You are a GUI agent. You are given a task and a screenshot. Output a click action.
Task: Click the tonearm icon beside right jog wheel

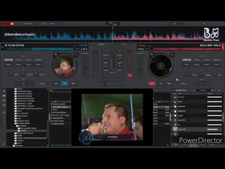tap(172, 54)
